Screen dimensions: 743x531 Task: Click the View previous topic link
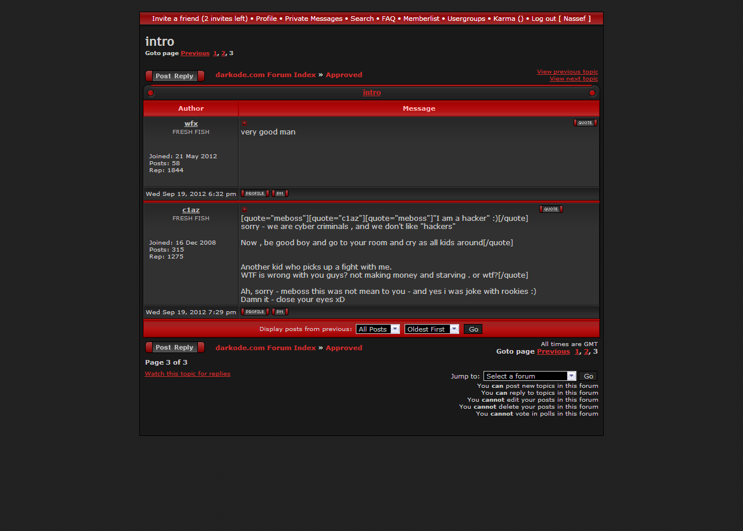(567, 72)
